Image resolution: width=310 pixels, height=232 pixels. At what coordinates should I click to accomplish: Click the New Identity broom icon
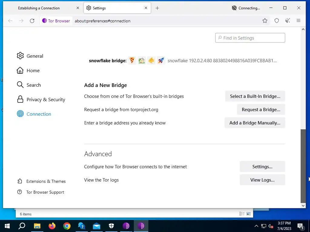pos(288,21)
